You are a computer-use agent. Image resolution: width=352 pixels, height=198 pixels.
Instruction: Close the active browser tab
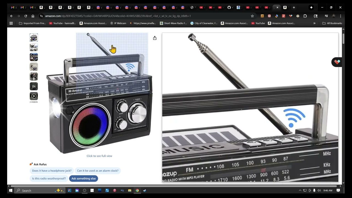click(277, 7)
